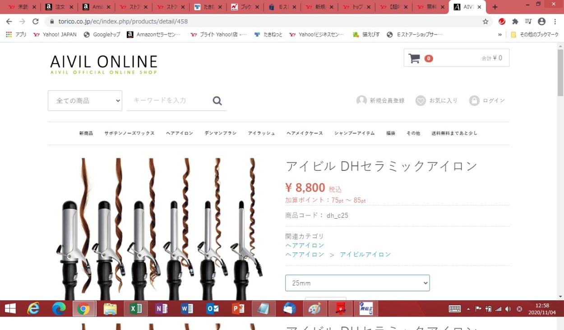564x330 pixels.
Task: Click the search magnifier icon
Action: (x=217, y=101)
